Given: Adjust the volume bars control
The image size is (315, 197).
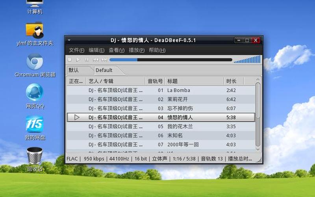Looking at the screenshot, I should 247,59.
